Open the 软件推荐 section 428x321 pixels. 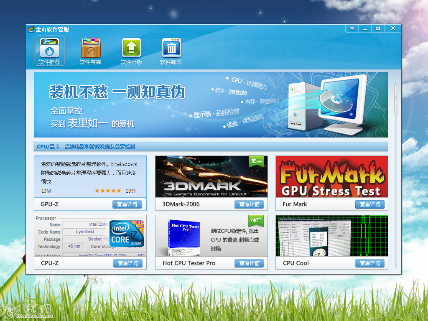(x=49, y=51)
